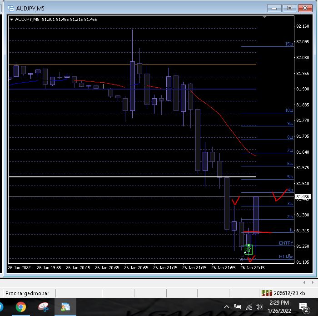The image size is (318, 316).
Task: Close the AUDJPY,M5 chart window
Action: point(305,8)
